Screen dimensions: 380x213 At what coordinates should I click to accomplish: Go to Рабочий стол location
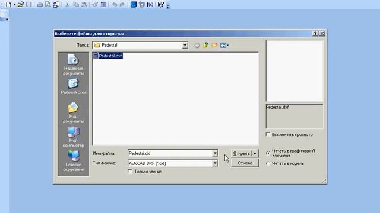[74, 86]
